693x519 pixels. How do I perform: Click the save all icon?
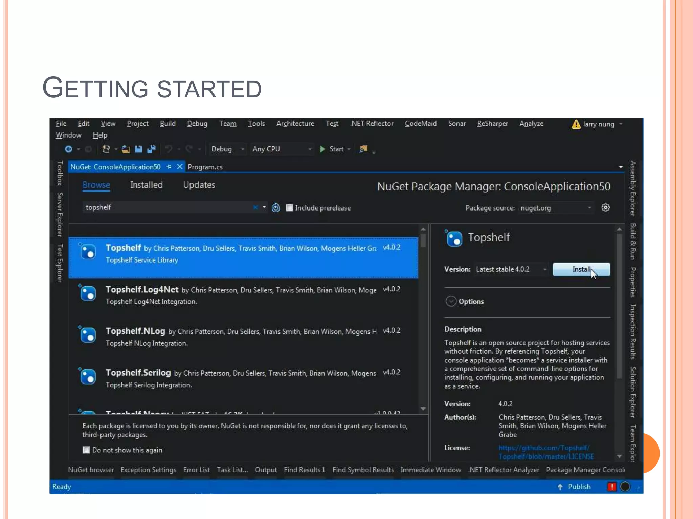151,149
